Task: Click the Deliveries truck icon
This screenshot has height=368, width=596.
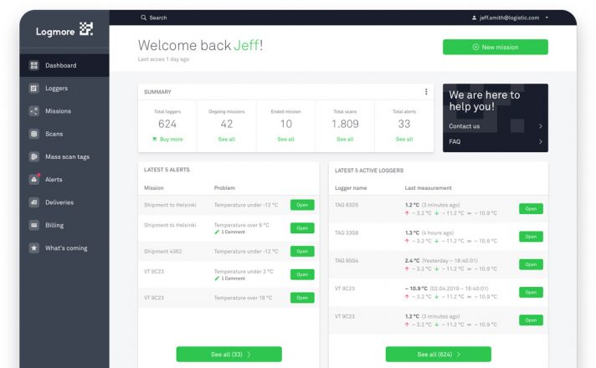Action: (x=33, y=202)
